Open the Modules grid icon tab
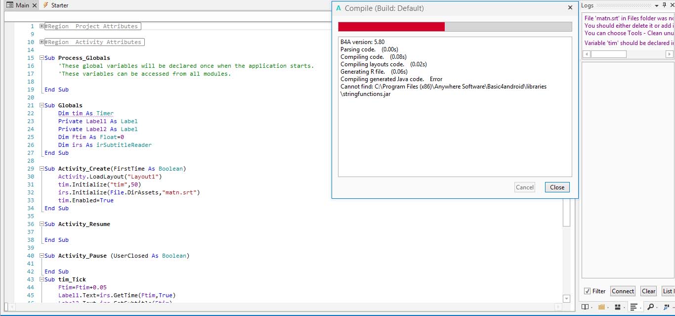Screen dimensions: 675x316 point(618,307)
